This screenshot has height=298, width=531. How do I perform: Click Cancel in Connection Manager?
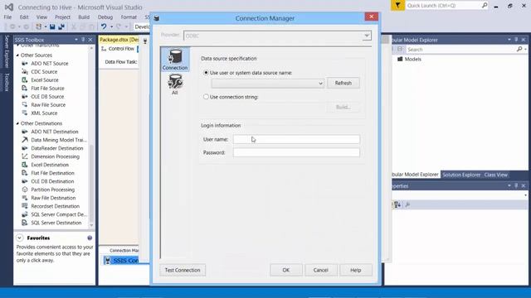pos(321,270)
